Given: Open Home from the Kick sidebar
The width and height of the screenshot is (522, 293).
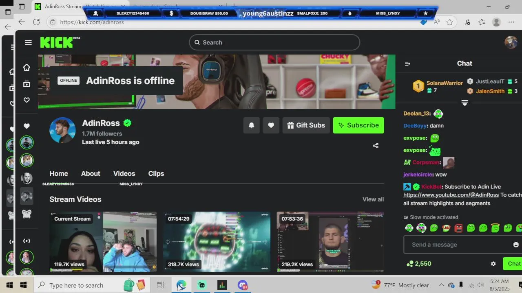Looking at the screenshot, I should pyautogui.click(x=27, y=68).
